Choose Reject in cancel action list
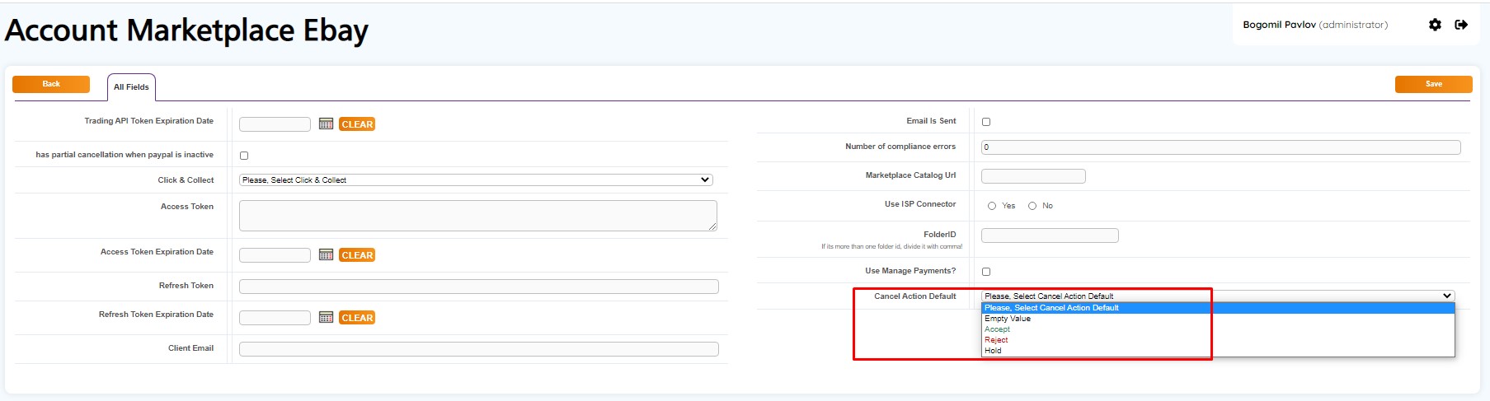1490x401 pixels. (1218, 340)
